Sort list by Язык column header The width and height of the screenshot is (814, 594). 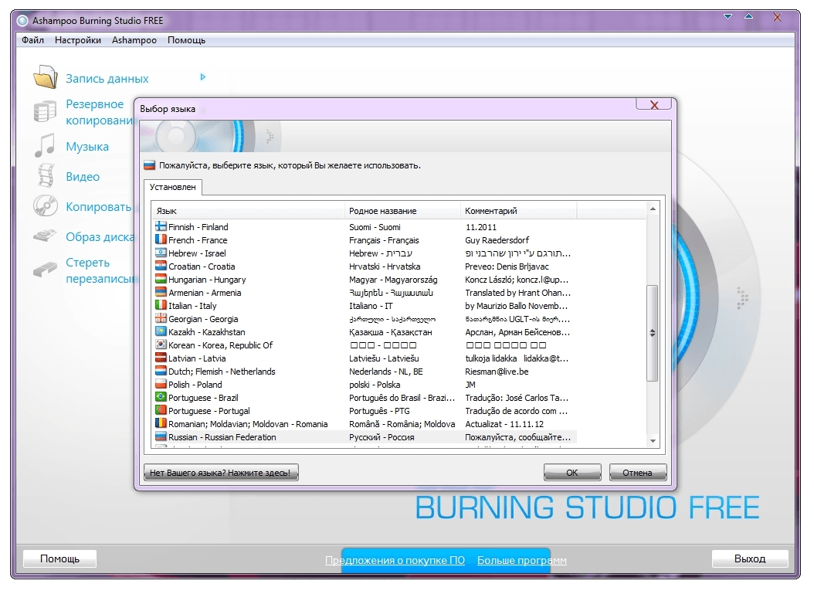coord(248,211)
